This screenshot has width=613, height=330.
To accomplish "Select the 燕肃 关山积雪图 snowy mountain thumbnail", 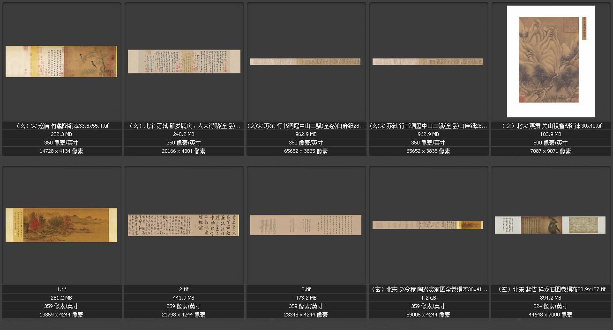I will (551, 61).
